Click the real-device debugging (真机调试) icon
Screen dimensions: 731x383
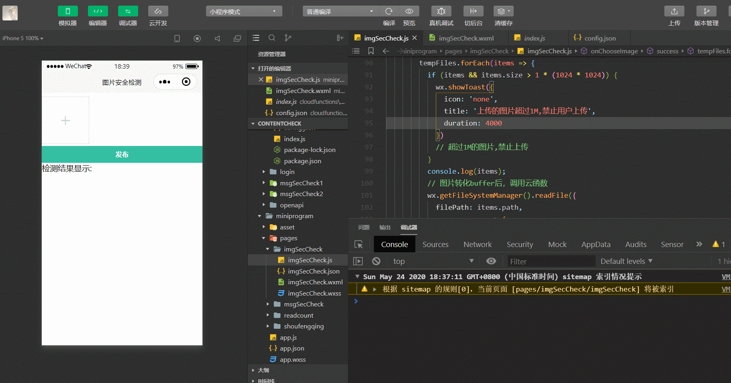[441, 11]
